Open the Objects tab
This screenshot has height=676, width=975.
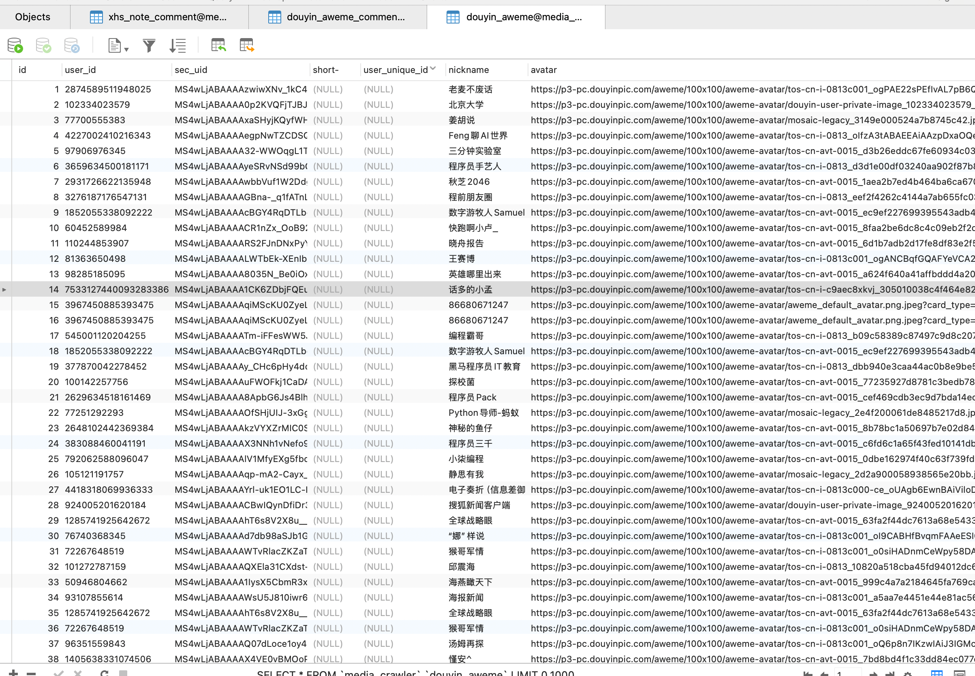click(32, 17)
